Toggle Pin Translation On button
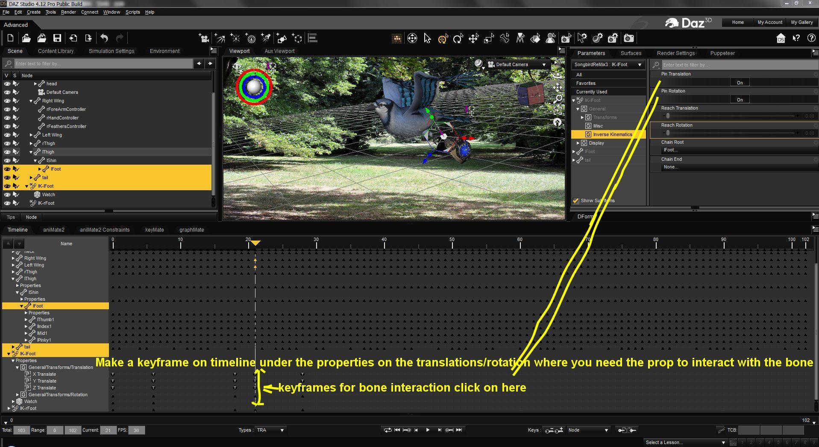Viewport: 819px width, 447px height. tap(740, 83)
